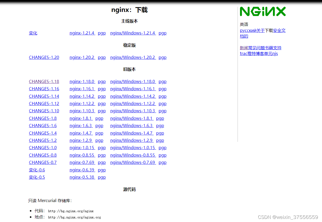Open pgp signature beside nginx-0.5.38
Viewport: 322px width, 222px height.
click(x=102, y=177)
